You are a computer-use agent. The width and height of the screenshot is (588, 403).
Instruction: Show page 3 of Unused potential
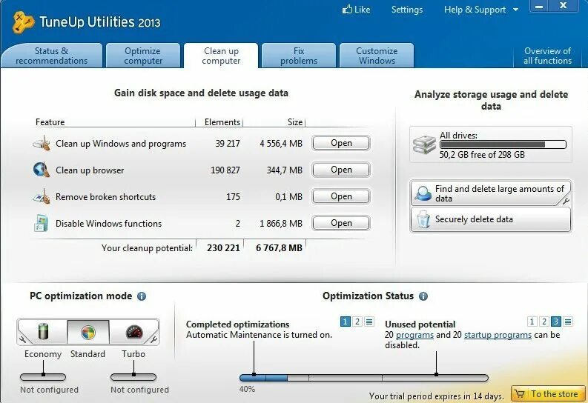click(556, 322)
